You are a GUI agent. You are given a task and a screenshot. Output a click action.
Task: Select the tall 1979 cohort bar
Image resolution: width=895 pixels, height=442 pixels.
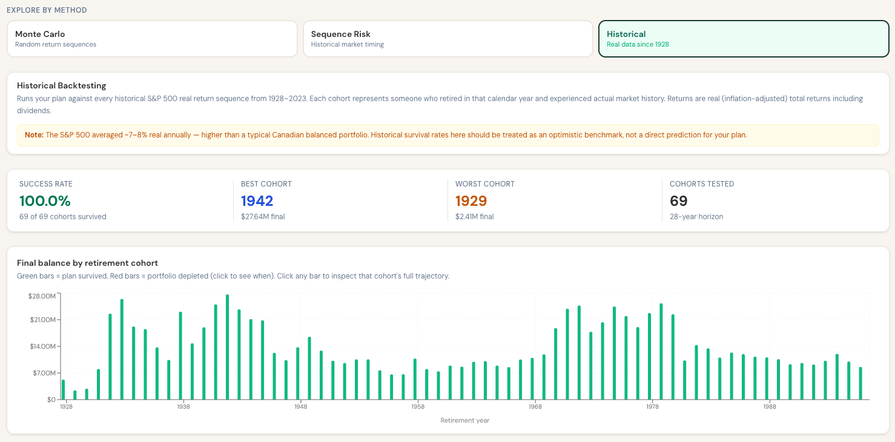pos(661,352)
